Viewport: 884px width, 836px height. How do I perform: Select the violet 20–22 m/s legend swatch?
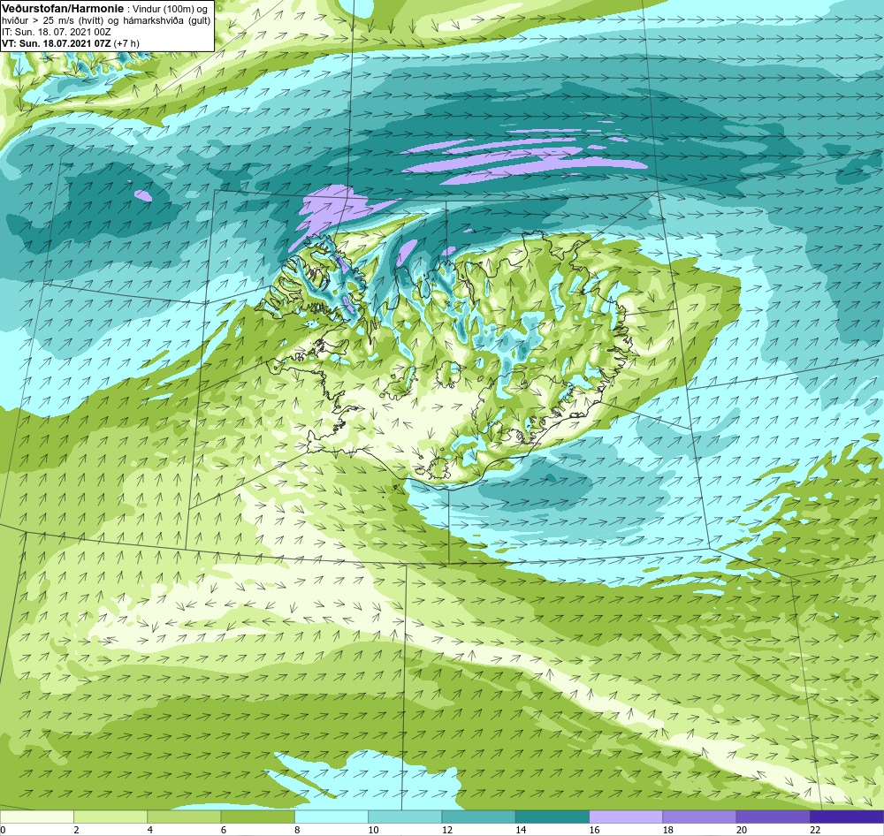(x=773, y=817)
